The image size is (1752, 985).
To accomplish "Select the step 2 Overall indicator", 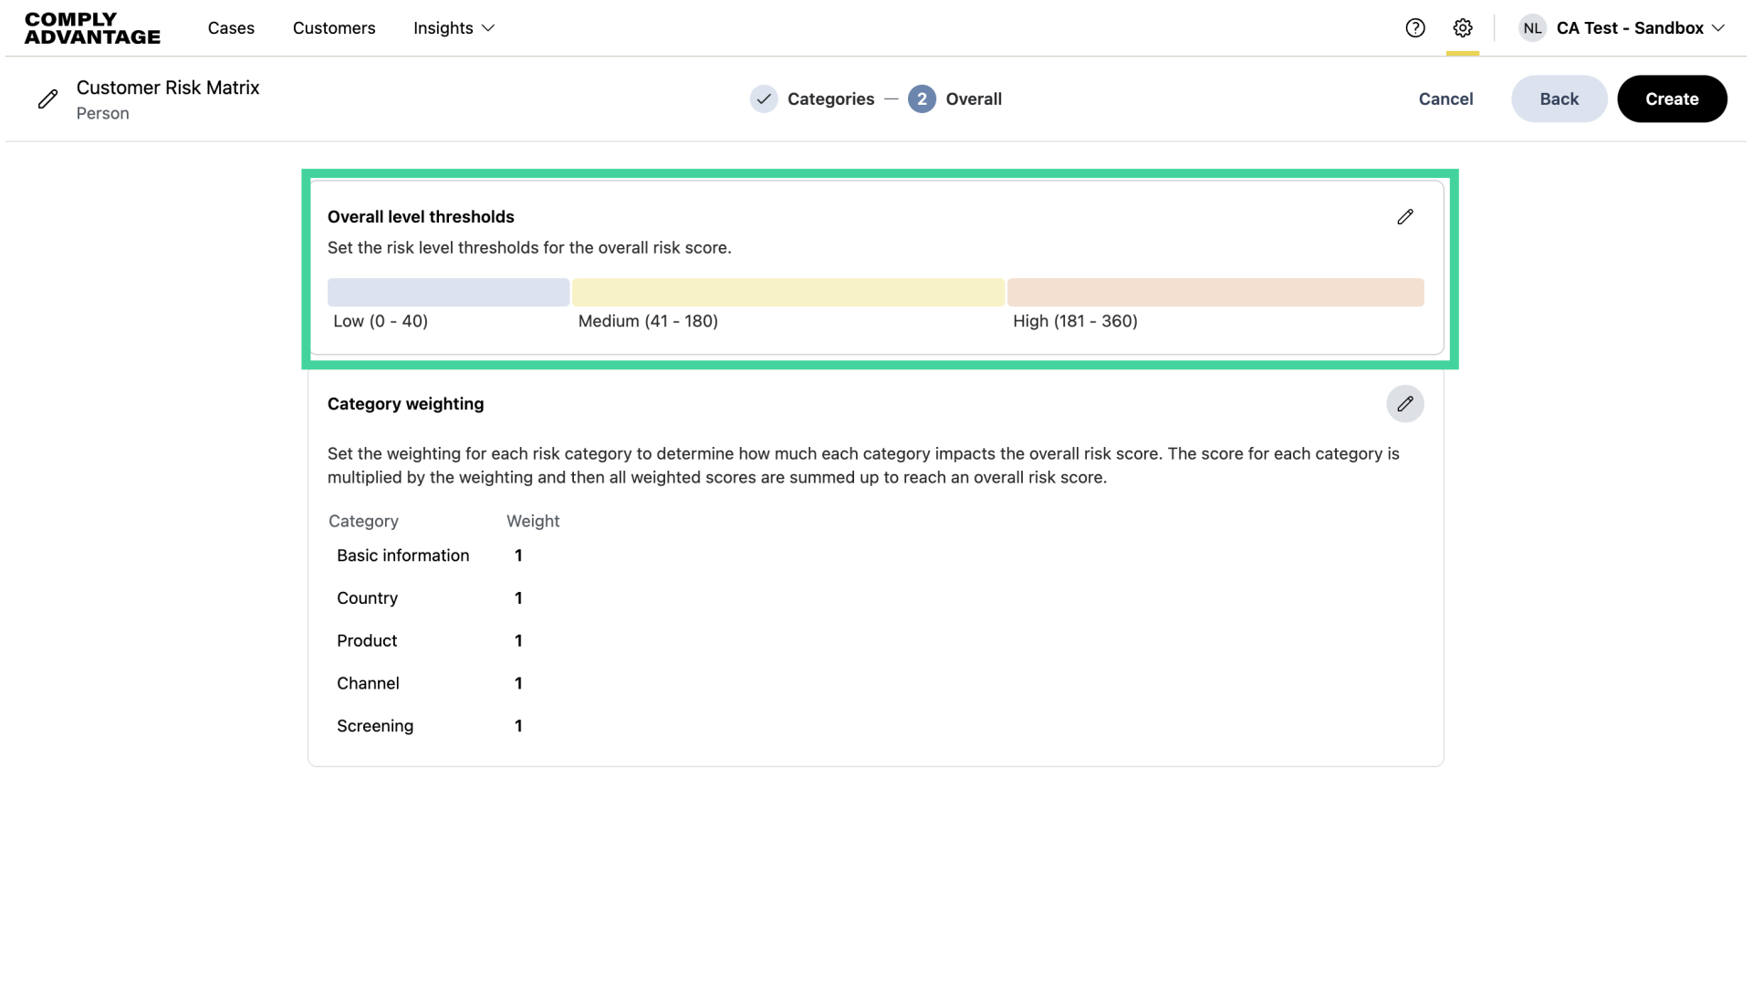I will click(x=922, y=98).
